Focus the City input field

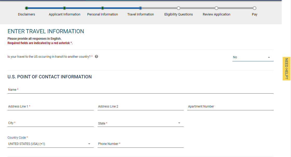point(50,123)
